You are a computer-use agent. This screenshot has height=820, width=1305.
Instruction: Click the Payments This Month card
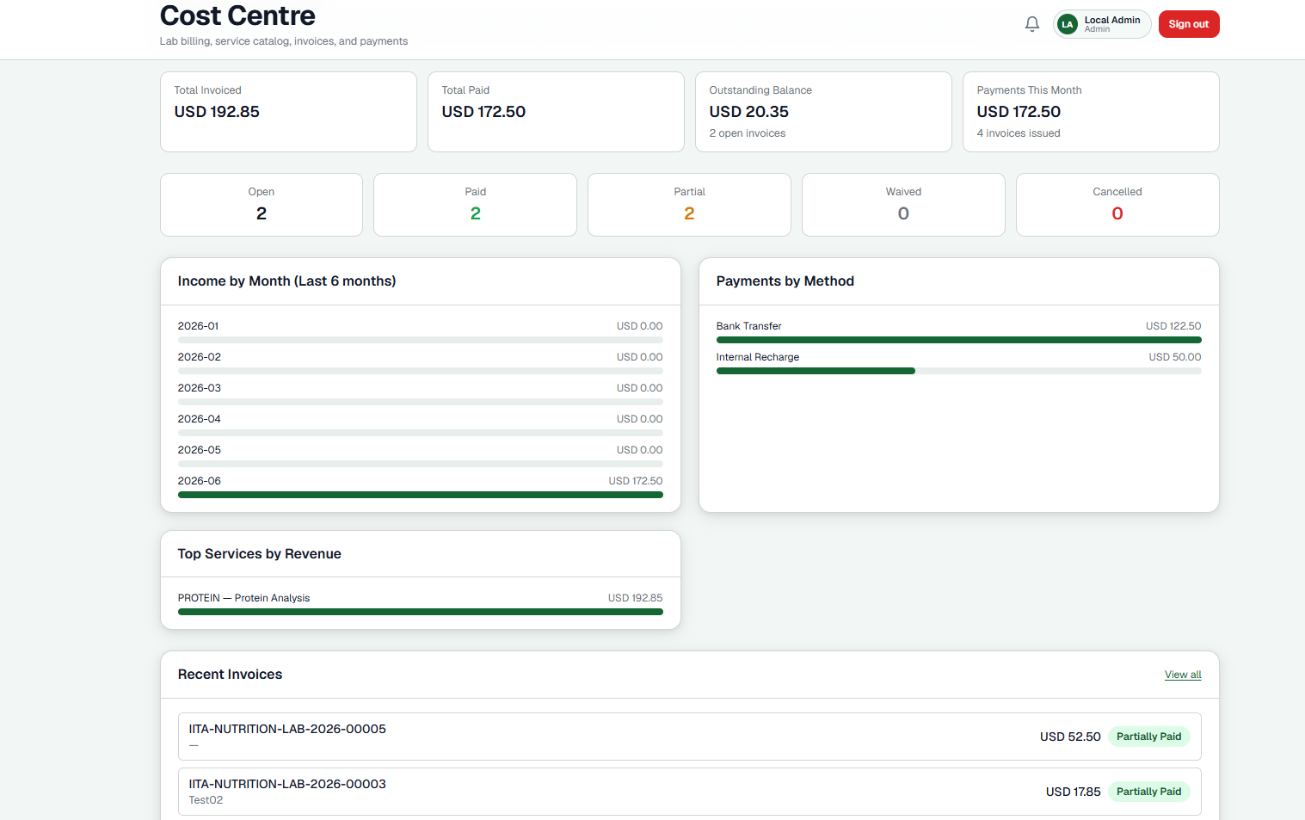pyautogui.click(x=1091, y=112)
